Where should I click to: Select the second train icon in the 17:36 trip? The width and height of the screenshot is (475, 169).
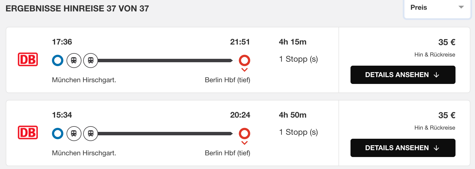91,61
